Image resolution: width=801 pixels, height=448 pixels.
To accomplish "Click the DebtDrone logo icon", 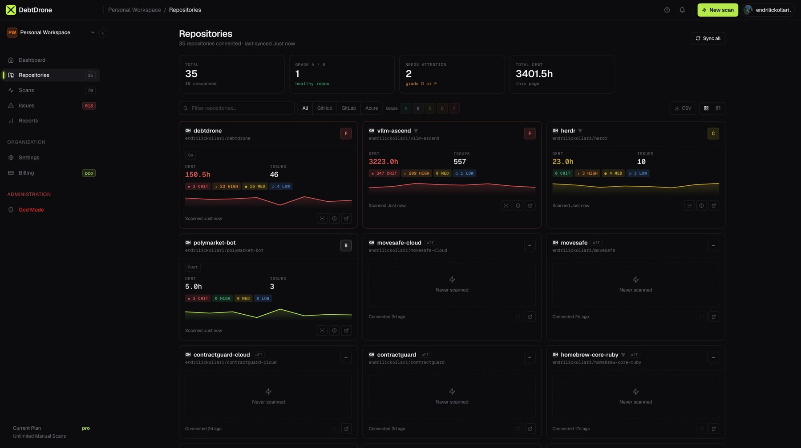I will [11, 10].
